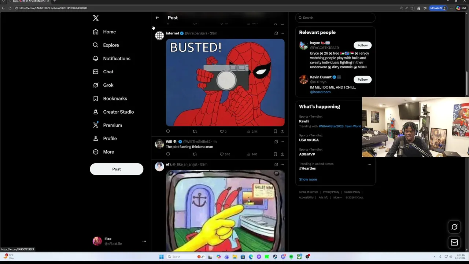Open @_like_an_angel profile handle
This screenshot has width=469, height=264.
tap(185, 165)
